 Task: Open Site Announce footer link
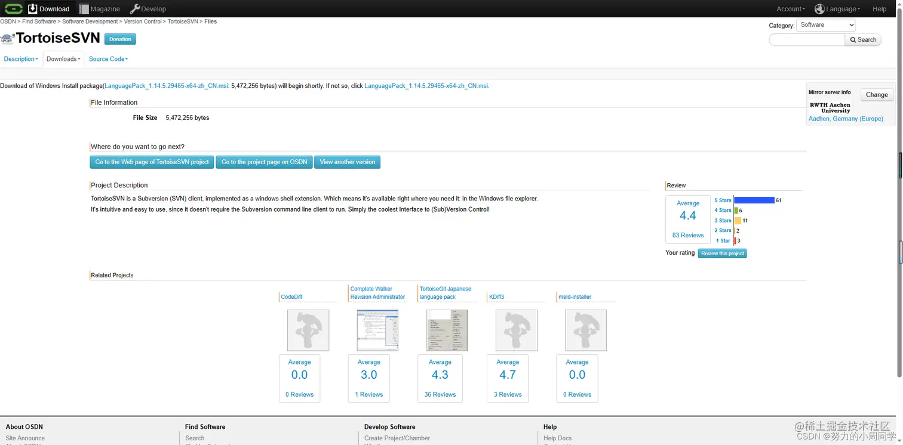click(25, 438)
